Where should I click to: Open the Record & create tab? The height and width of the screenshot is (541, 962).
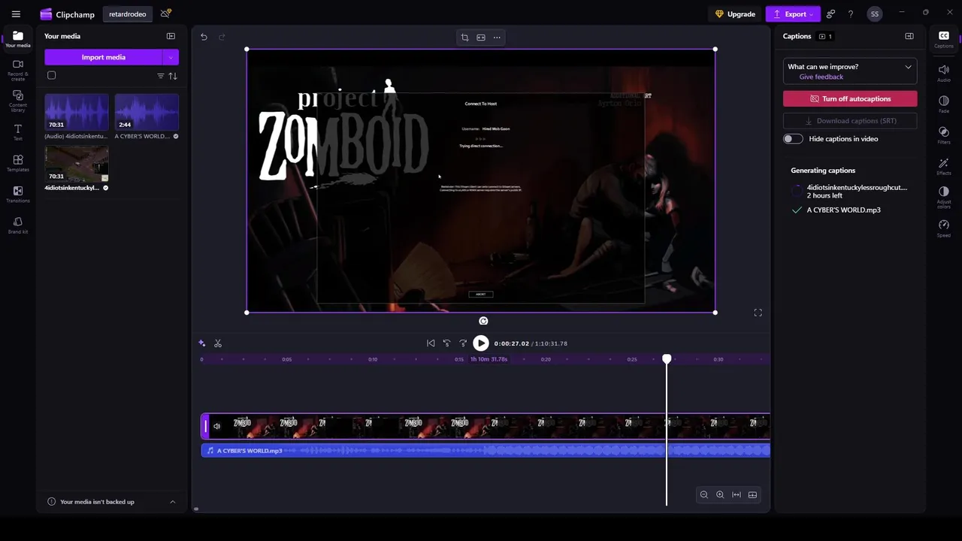pos(18,70)
